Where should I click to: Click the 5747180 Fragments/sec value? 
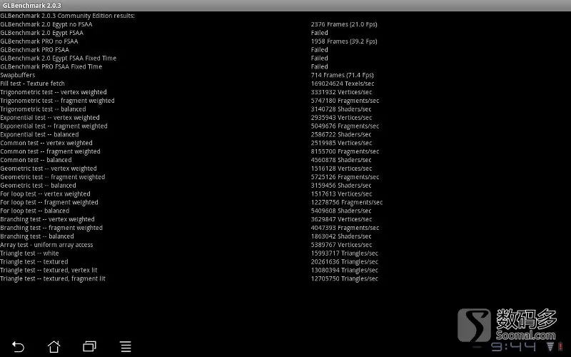tap(345, 101)
